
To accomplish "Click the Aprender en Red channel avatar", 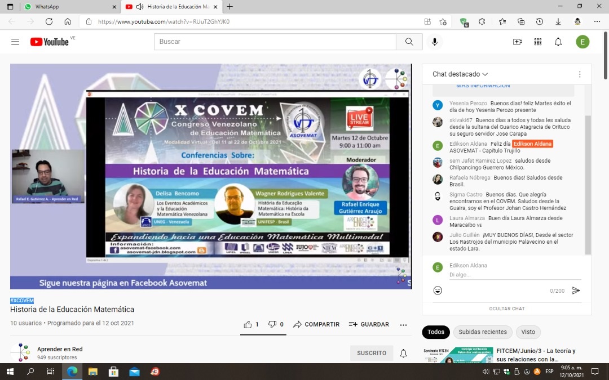I will [20, 352].
